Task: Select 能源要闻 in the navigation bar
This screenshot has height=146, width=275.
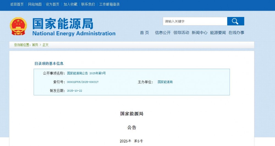Action: (x=218, y=33)
